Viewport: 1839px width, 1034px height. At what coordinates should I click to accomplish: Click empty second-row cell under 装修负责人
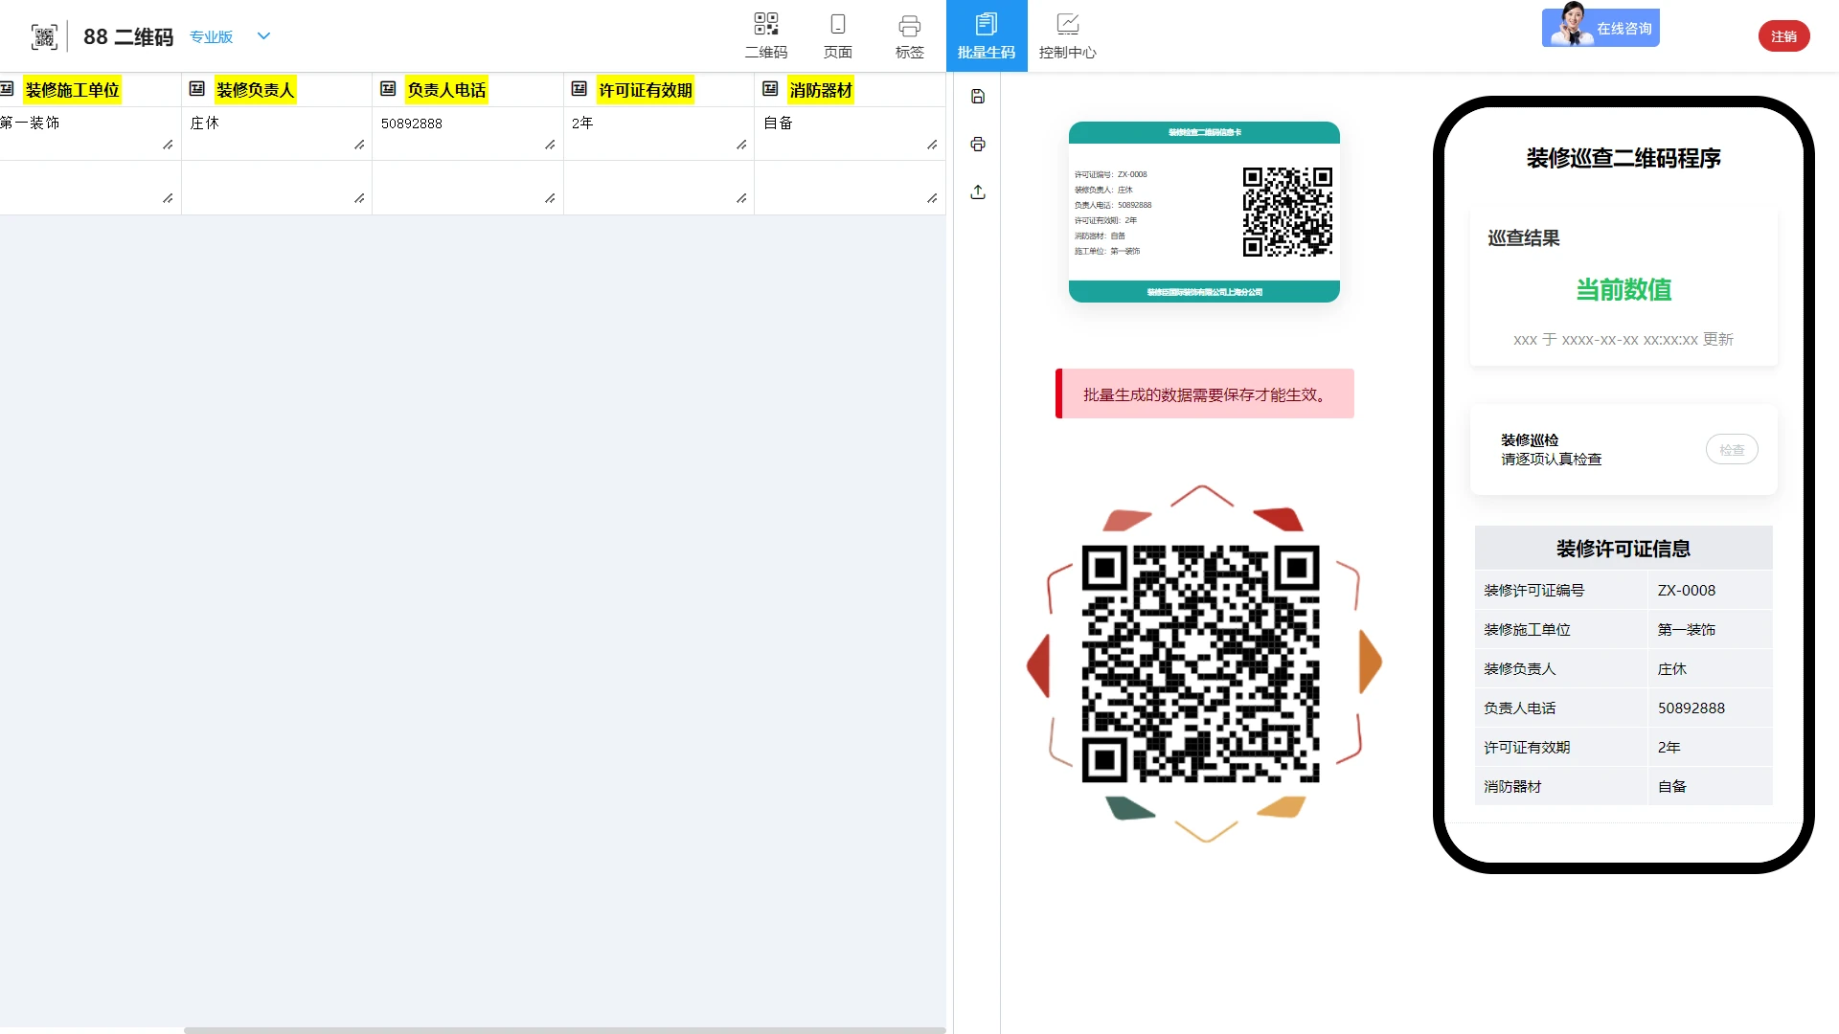pos(276,187)
